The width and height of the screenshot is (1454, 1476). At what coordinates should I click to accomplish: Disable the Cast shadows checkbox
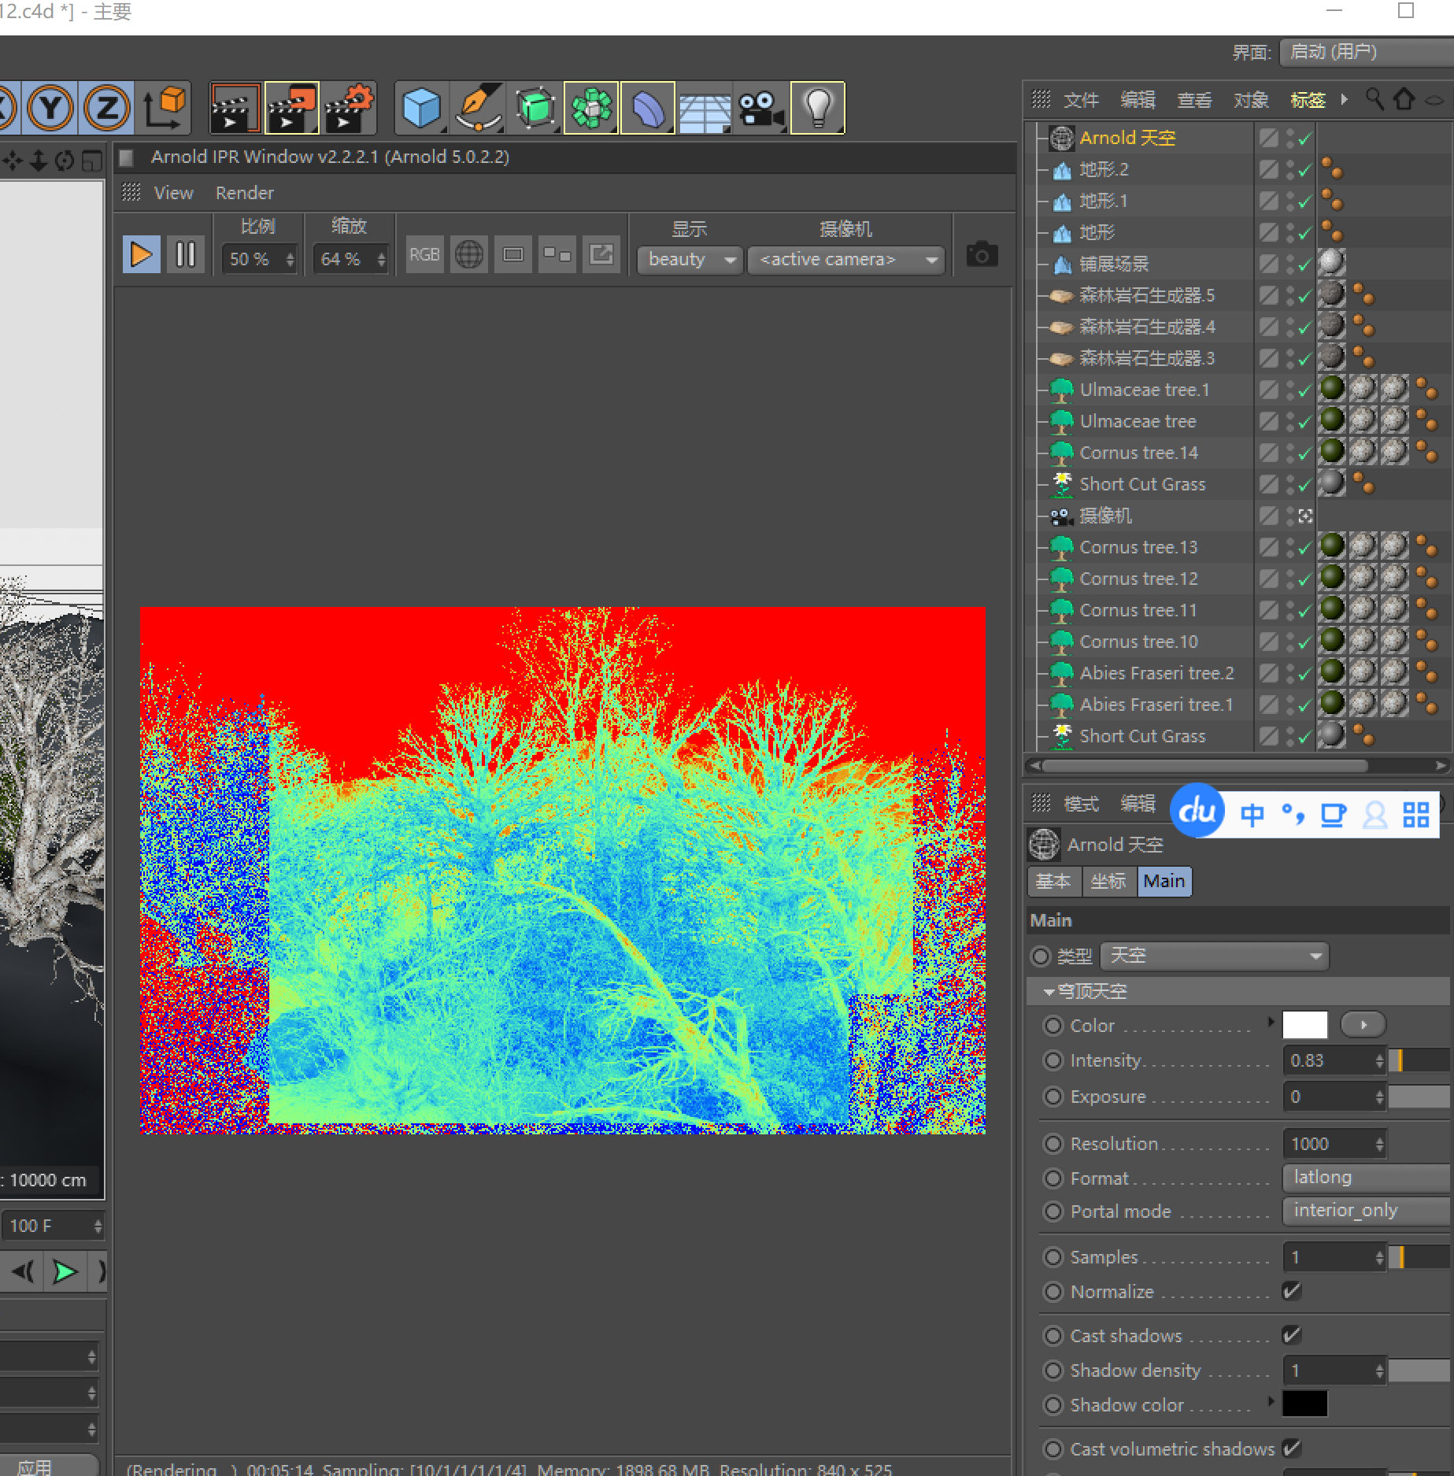(1291, 1335)
